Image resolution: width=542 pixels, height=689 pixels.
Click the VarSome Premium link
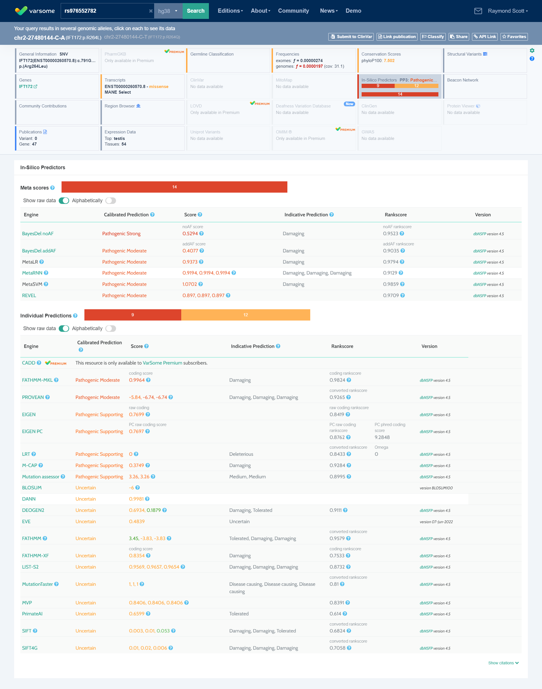162,363
